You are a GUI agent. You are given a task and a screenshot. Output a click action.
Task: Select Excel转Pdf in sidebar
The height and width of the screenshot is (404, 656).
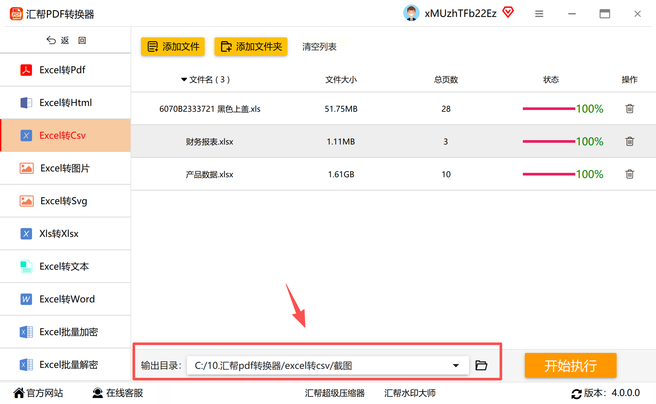62,70
